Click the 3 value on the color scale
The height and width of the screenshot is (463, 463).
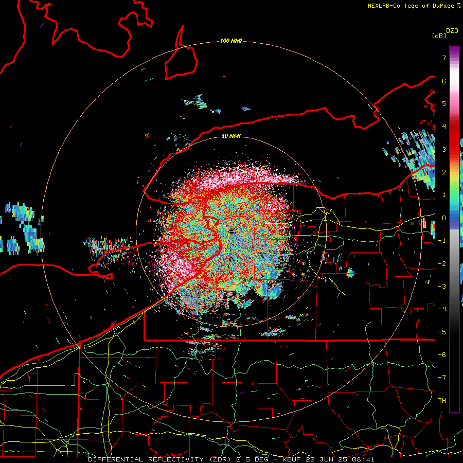tap(444, 149)
